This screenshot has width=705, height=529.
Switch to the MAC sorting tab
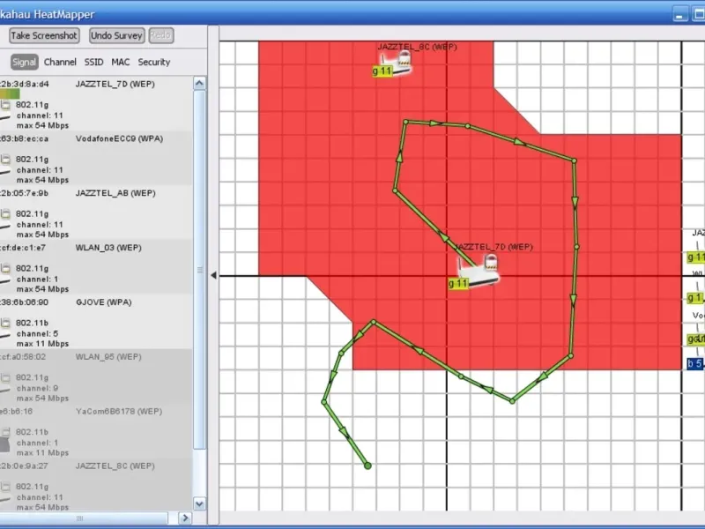point(121,62)
